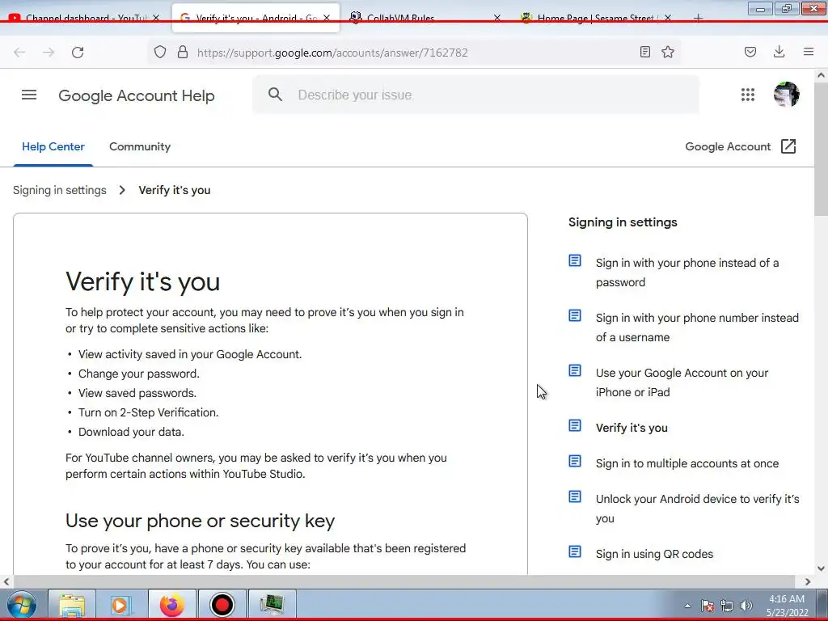Toggle reader view icon in address bar
The height and width of the screenshot is (621, 828).
point(644,53)
